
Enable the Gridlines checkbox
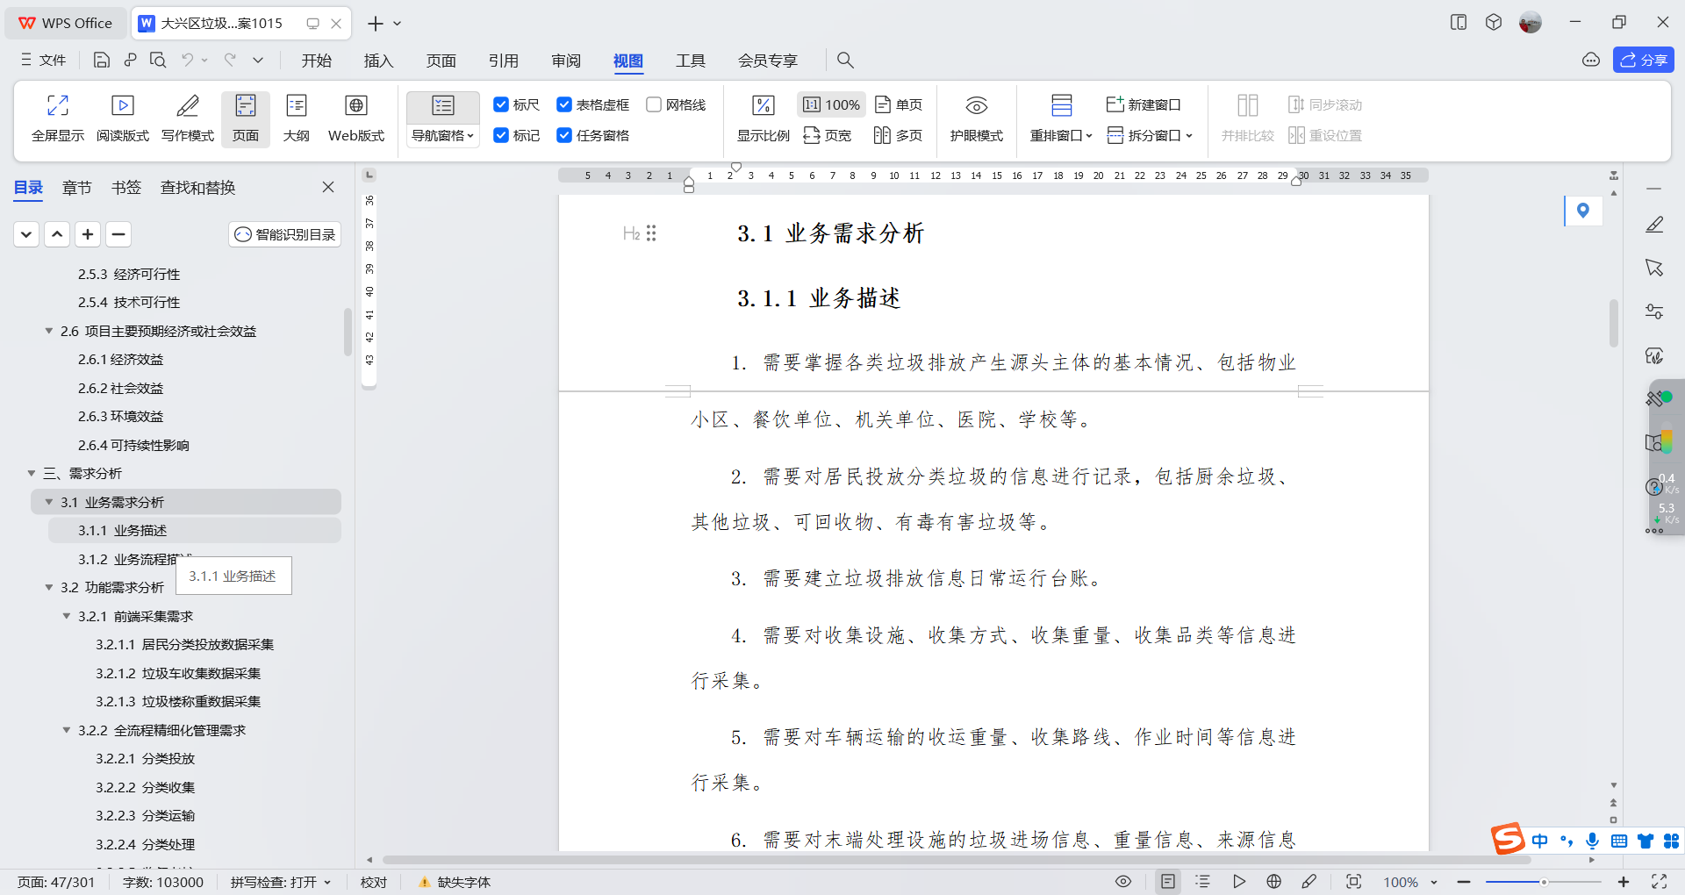677,104
